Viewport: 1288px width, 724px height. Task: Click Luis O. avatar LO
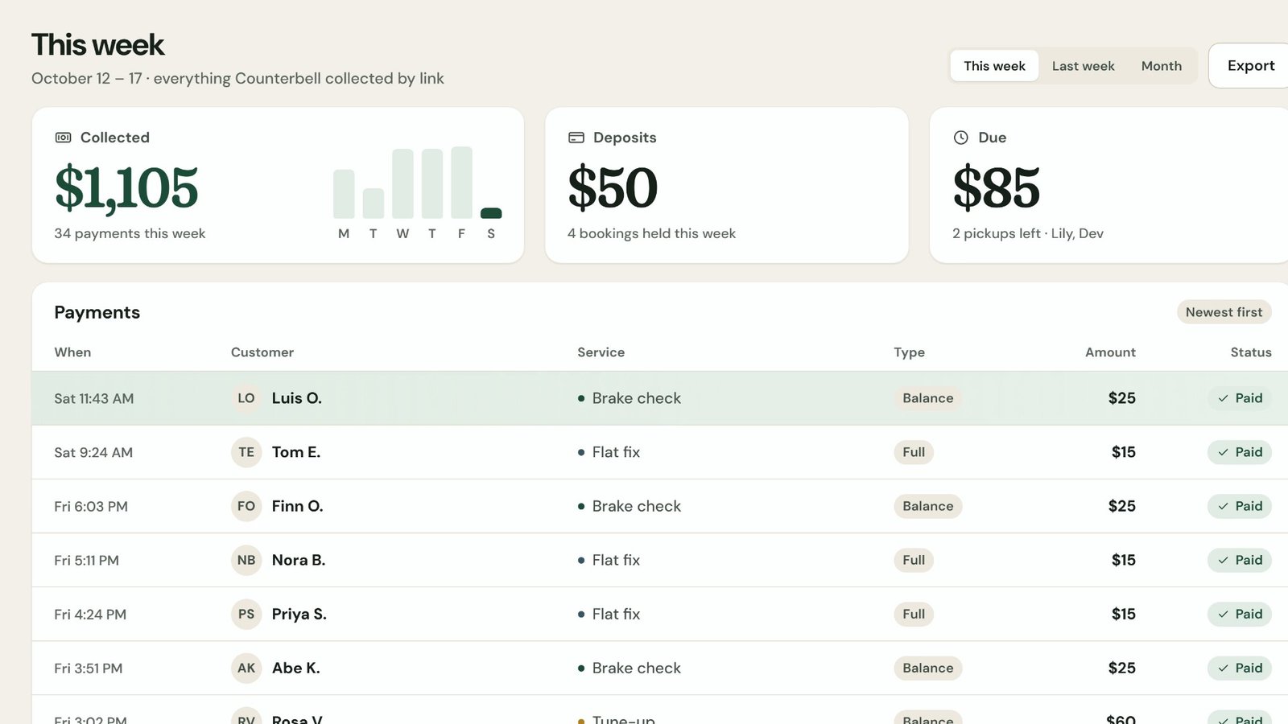[x=246, y=398]
